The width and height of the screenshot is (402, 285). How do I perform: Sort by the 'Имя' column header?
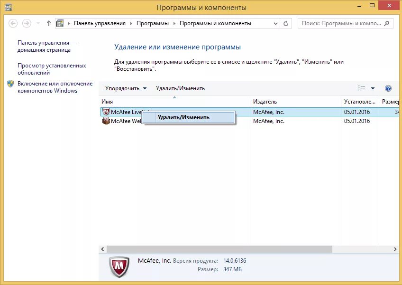[174, 102]
